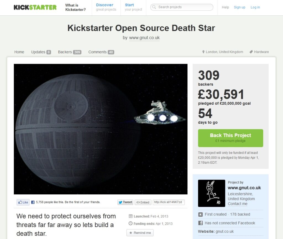
Task: Click the Kickstarter logo
Action: (35, 7)
